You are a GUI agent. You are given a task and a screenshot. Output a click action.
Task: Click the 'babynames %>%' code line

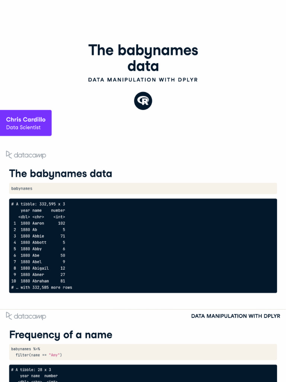pos(25,349)
